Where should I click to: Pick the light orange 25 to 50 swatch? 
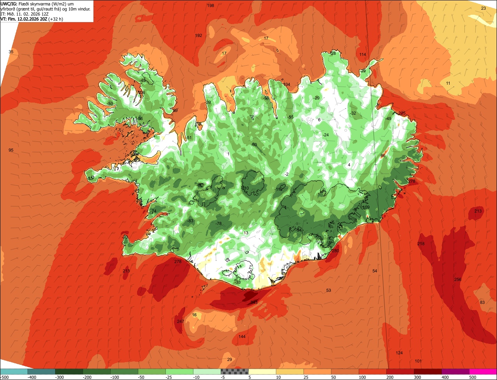317,371
